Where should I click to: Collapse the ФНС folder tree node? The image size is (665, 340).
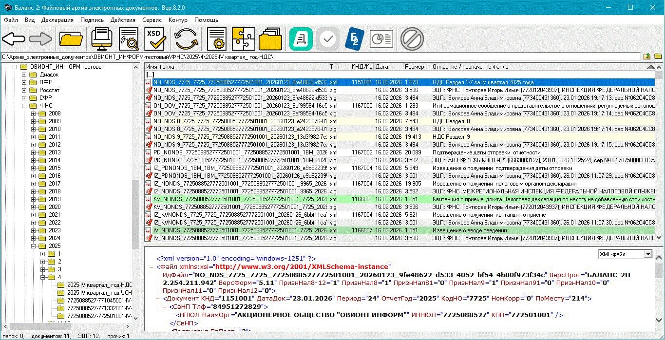[x=24, y=106]
